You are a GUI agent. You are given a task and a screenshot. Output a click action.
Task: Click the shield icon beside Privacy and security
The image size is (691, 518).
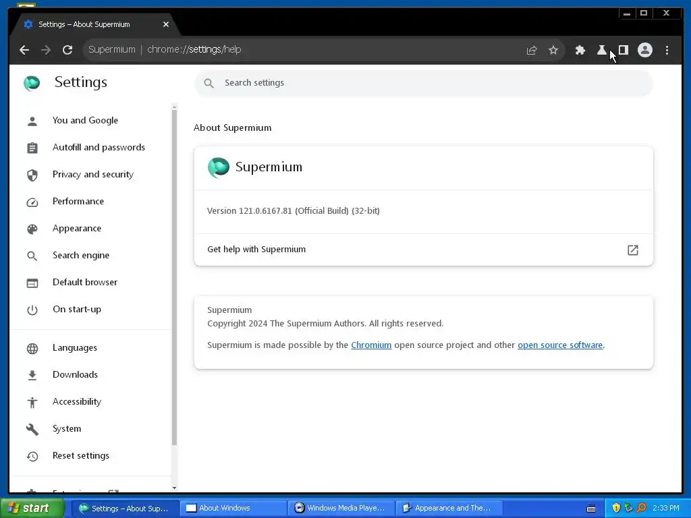pyautogui.click(x=32, y=175)
